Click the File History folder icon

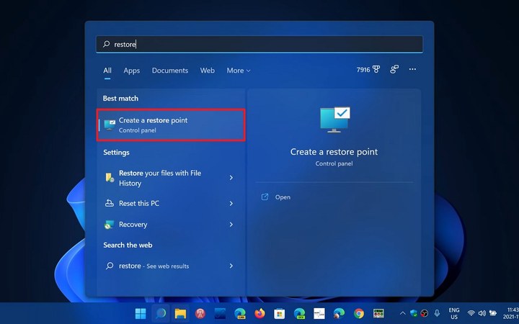coord(110,178)
